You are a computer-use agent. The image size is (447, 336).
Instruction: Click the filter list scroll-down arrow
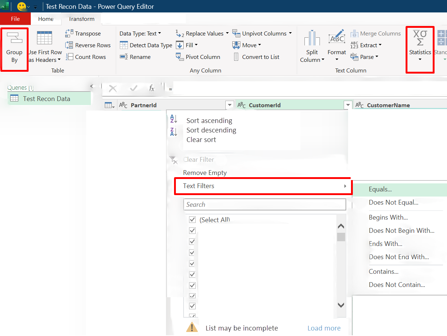tap(341, 305)
